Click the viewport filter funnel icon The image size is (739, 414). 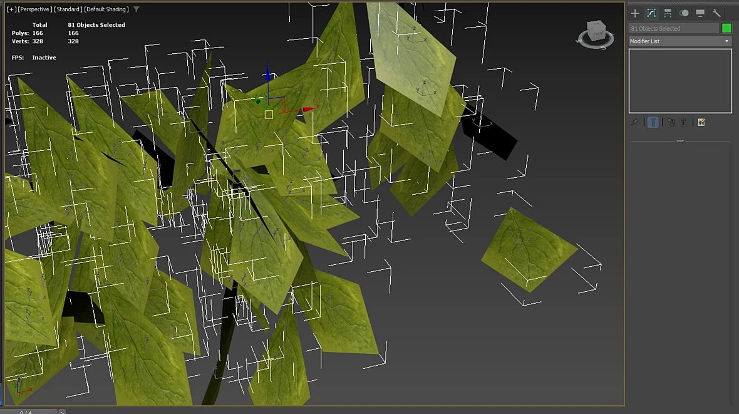136,9
